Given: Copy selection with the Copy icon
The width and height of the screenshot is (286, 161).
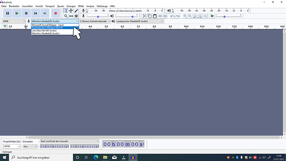Looking at the screenshot, I should tap(149, 16).
